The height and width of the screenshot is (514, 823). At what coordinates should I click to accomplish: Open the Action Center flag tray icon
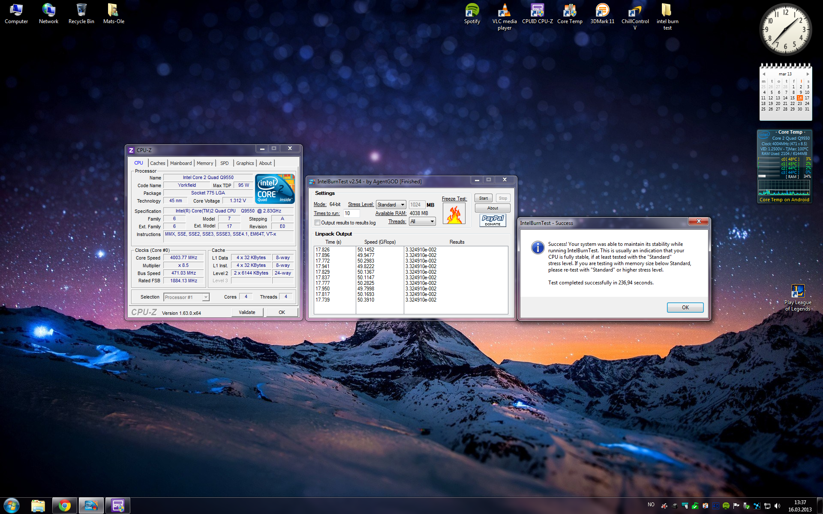[x=736, y=506]
